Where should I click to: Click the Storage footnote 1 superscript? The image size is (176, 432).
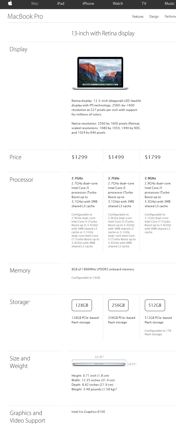30,301
